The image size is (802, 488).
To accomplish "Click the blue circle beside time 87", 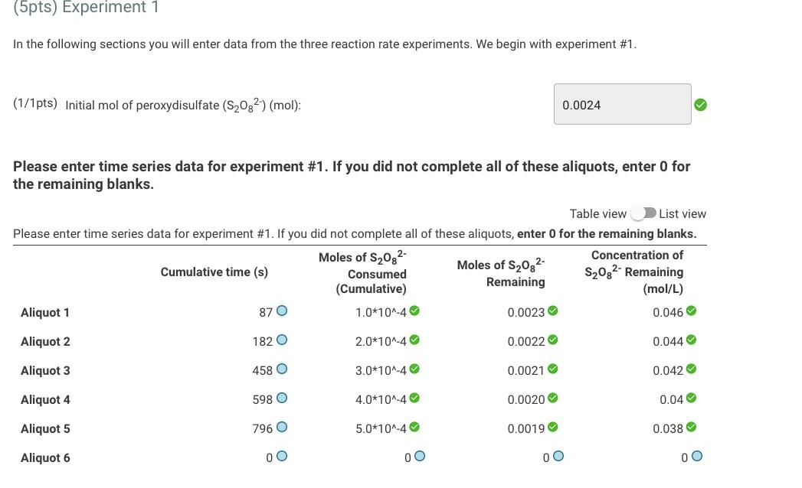I will 282,310.
